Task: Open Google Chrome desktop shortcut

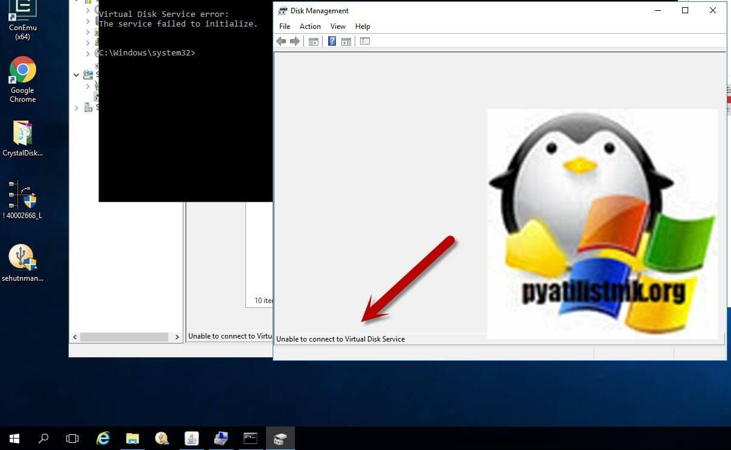Action: [22, 80]
